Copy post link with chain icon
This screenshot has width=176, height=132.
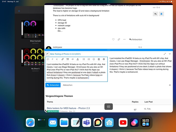click(x=119, y=39)
